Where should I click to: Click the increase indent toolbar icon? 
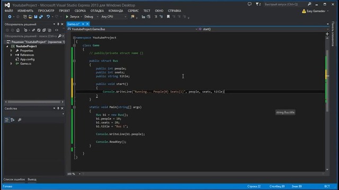point(161,16)
